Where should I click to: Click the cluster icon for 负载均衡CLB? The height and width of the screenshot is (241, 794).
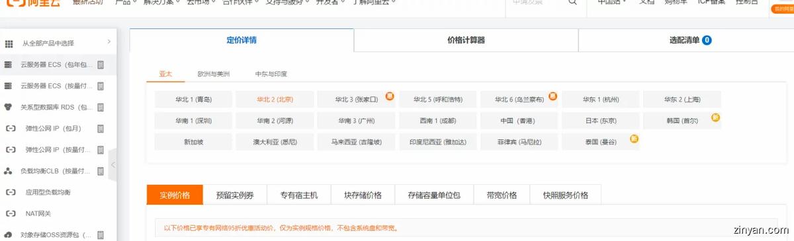9,171
